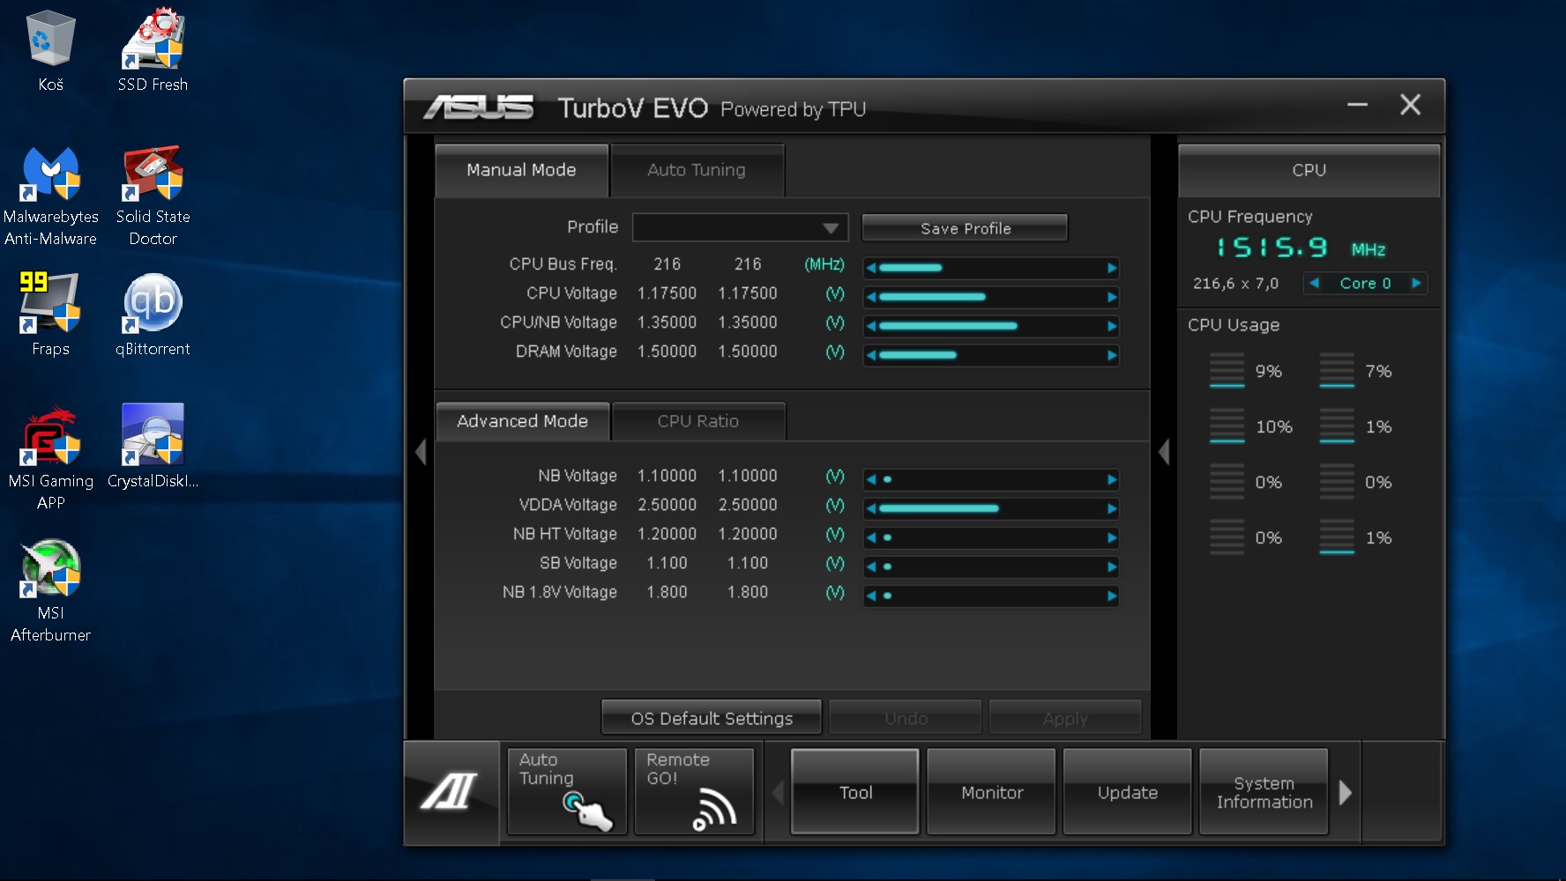Switch to next core after Core 0
This screenshot has width=1566, height=881.
click(x=1416, y=283)
